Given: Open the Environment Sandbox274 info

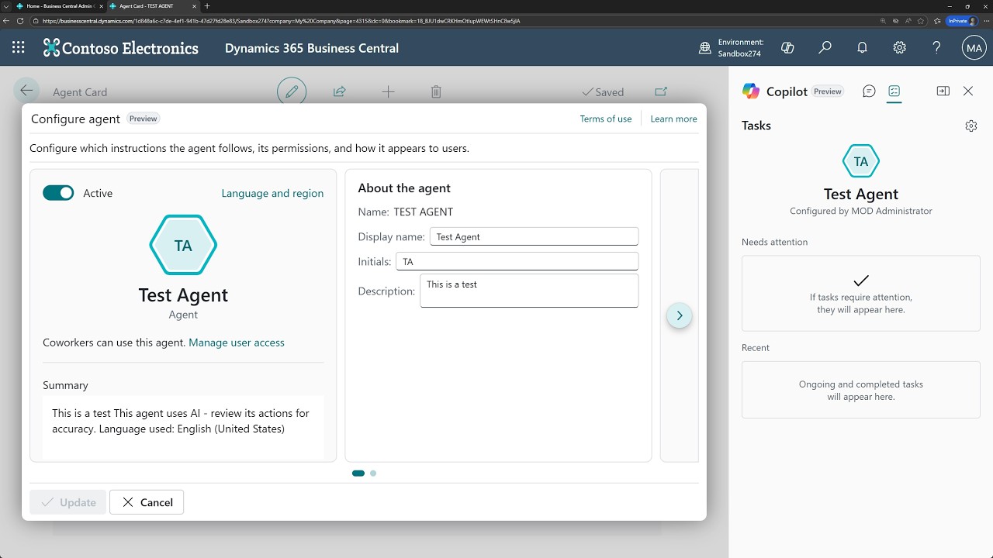Looking at the screenshot, I should click(731, 48).
